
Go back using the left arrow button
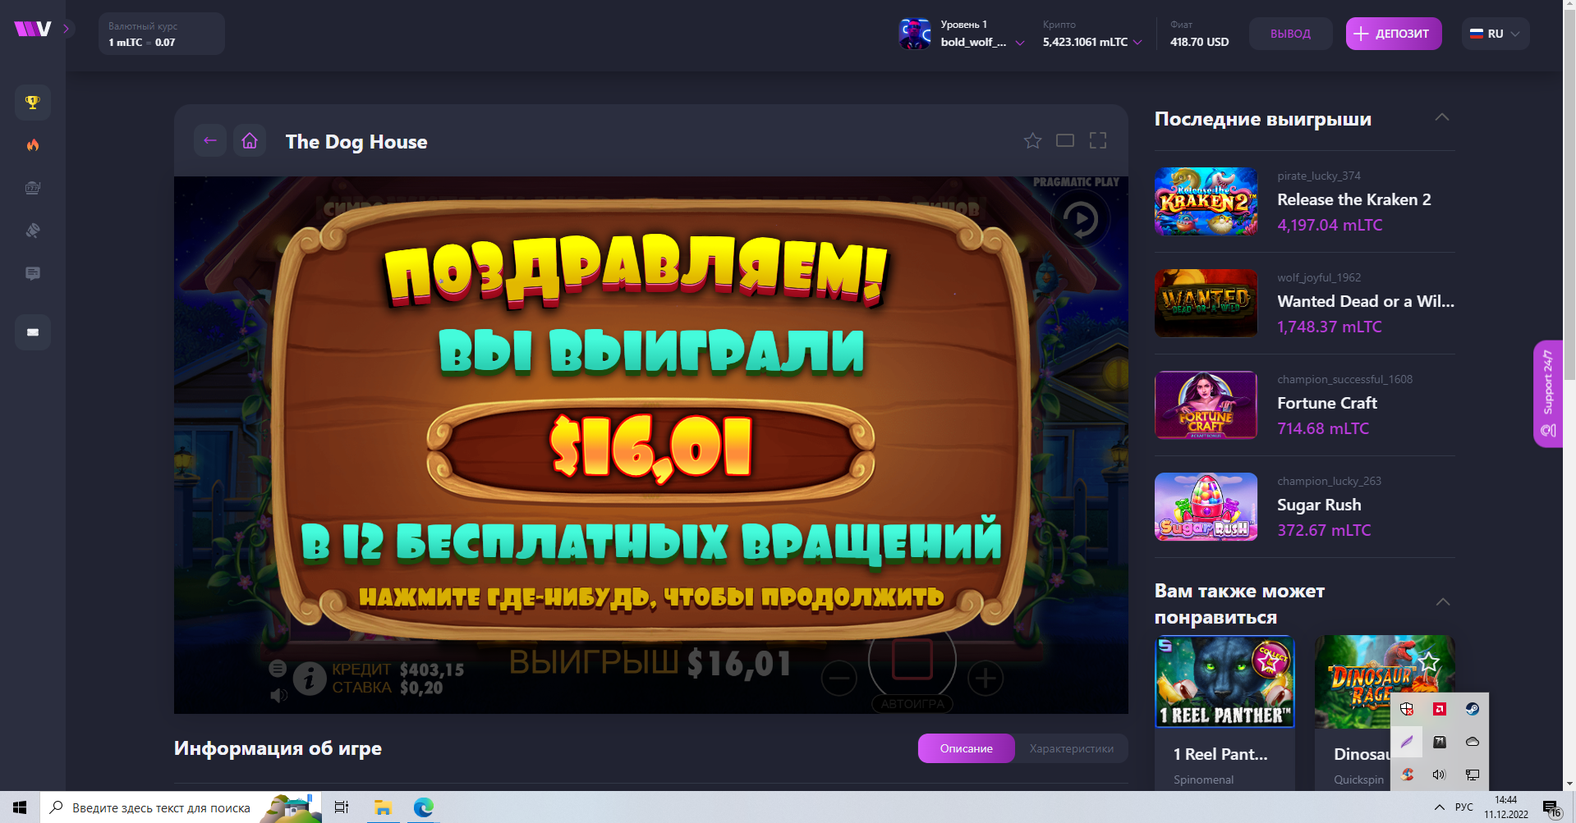click(x=210, y=141)
